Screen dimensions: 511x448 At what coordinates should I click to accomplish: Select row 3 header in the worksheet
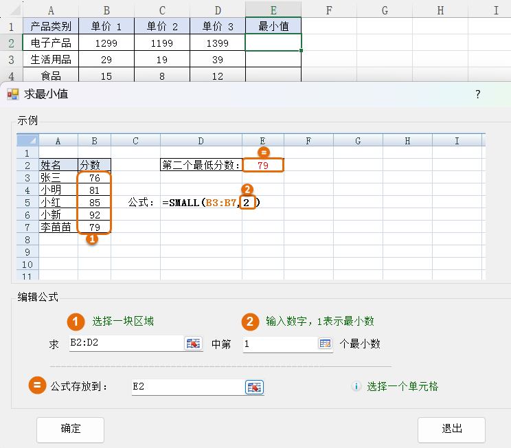[10, 59]
